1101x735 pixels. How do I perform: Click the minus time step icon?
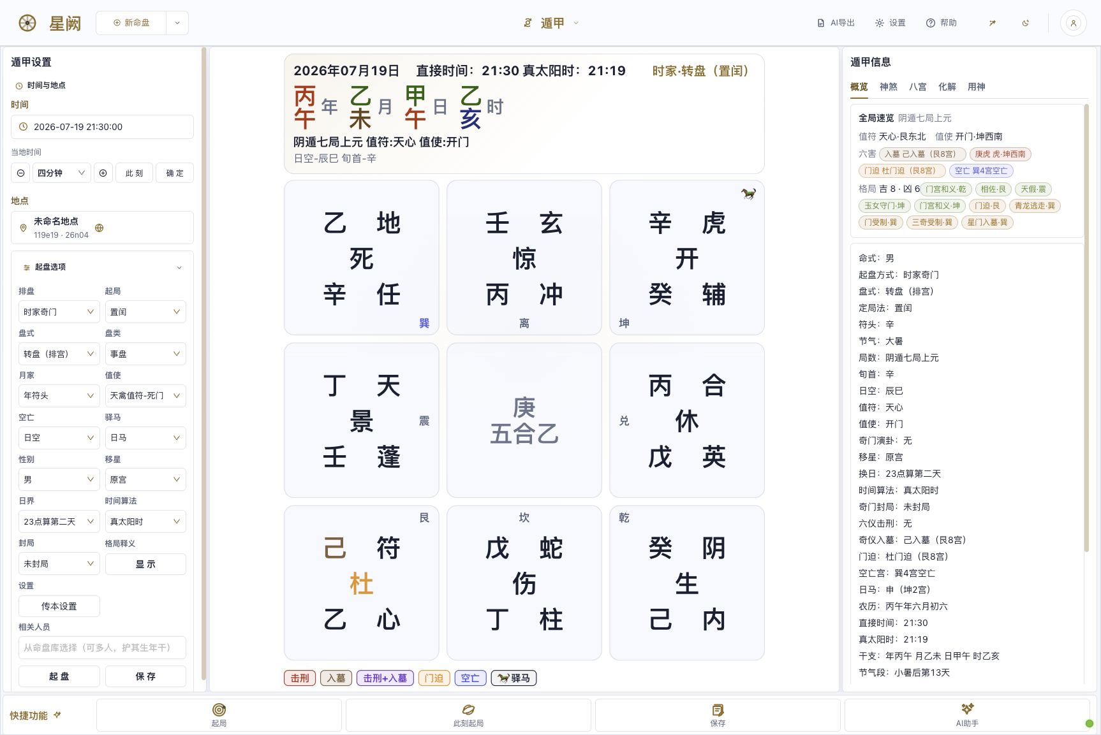click(20, 173)
